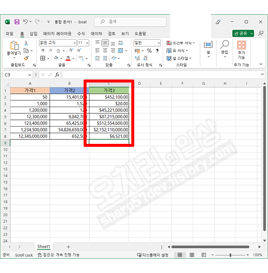This screenshot has height=273, width=268.
Task: Apply red font color
Action: pos(68,58)
